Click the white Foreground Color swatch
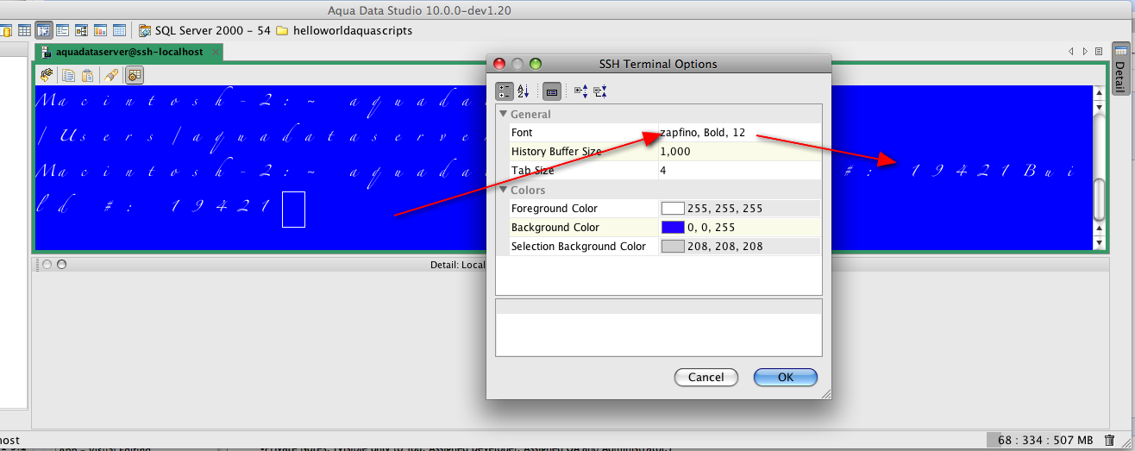Screen dimensions: 1135x451 673,208
